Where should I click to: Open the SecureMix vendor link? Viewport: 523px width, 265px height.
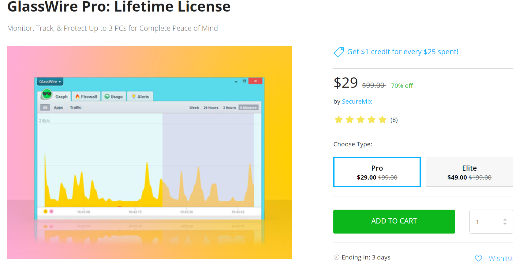(357, 102)
